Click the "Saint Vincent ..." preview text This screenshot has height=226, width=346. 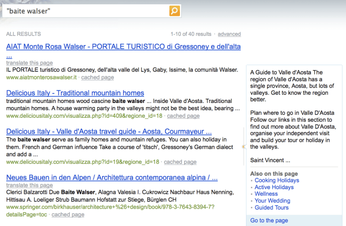point(270,160)
